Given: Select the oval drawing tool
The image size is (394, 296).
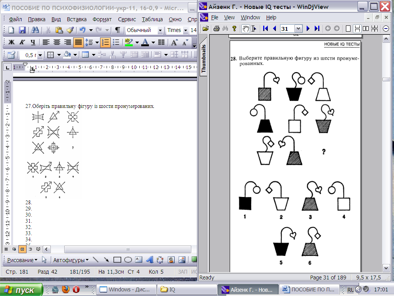Looking at the screenshot, I should (x=128, y=260).
